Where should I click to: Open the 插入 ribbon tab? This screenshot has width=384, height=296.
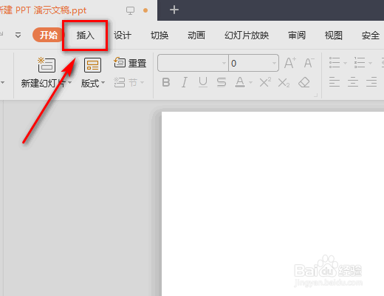pos(85,36)
